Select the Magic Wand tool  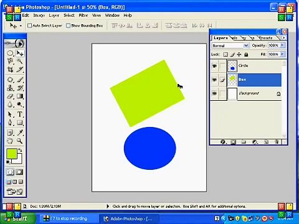point(20,61)
